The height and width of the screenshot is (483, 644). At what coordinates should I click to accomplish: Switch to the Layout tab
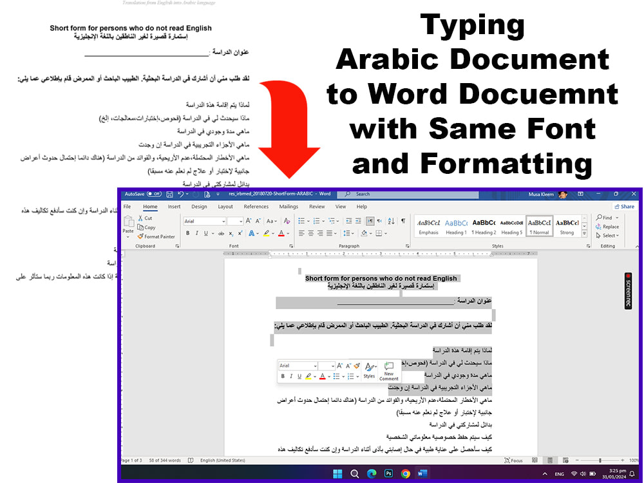click(x=225, y=207)
